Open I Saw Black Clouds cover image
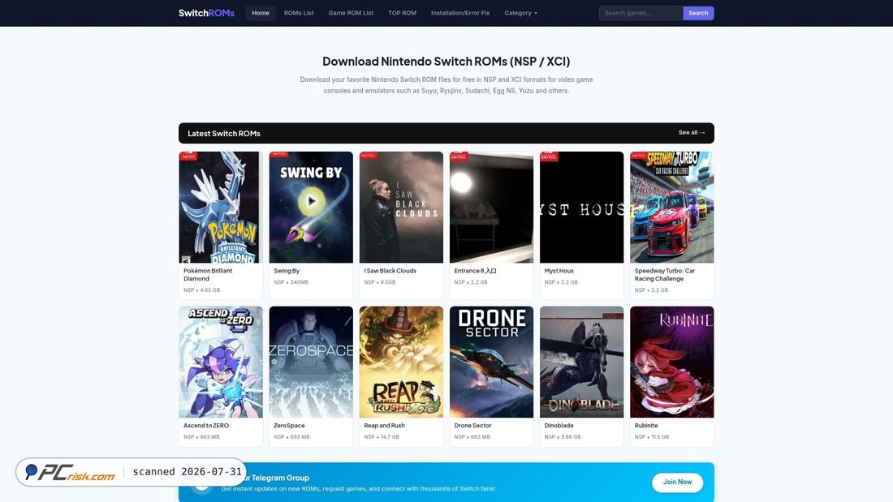Image resolution: width=893 pixels, height=502 pixels. pyautogui.click(x=401, y=207)
